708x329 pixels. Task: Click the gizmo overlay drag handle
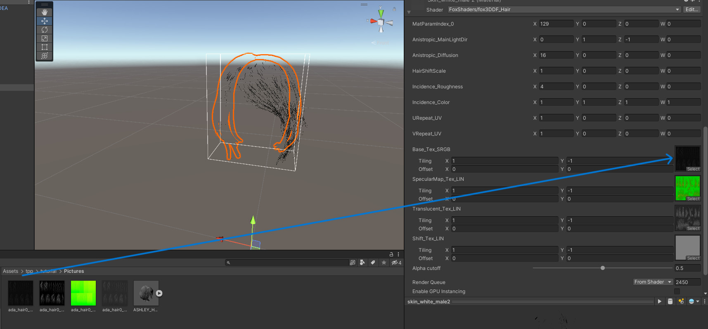(364, 5)
